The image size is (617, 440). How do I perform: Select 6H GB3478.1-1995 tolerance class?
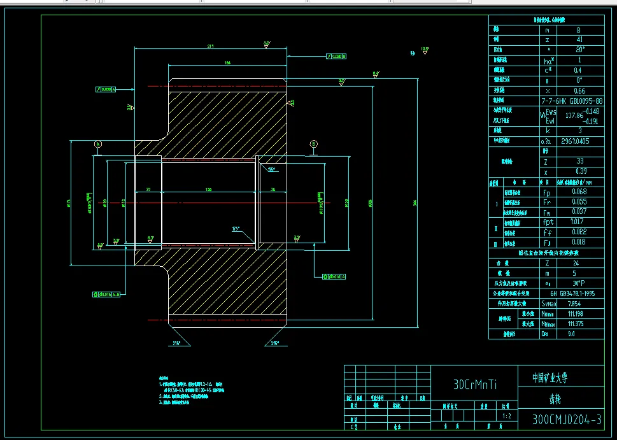pos(572,294)
